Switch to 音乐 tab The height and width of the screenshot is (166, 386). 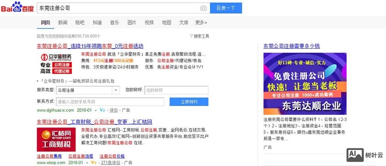115,23
